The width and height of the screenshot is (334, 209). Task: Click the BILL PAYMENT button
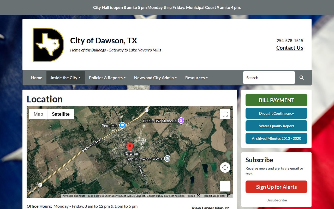[x=276, y=100]
